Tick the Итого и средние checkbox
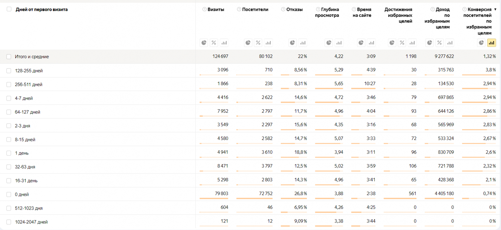Screen dimensions: 501x230 click(x=9, y=57)
